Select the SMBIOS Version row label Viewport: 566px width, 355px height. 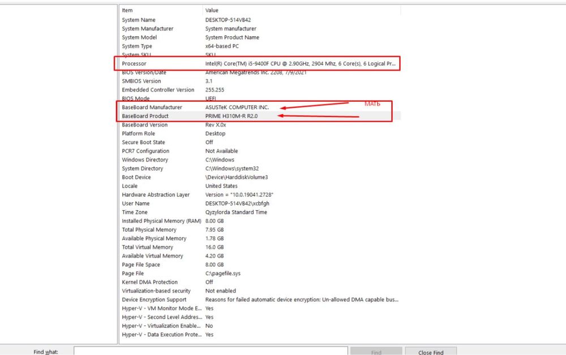[x=141, y=81]
